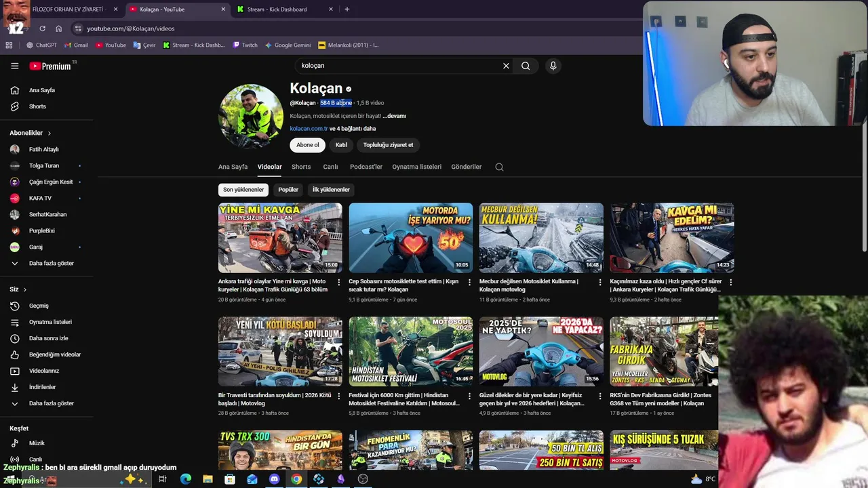
Task: View site information icon in address bar
Action: click(x=78, y=28)
